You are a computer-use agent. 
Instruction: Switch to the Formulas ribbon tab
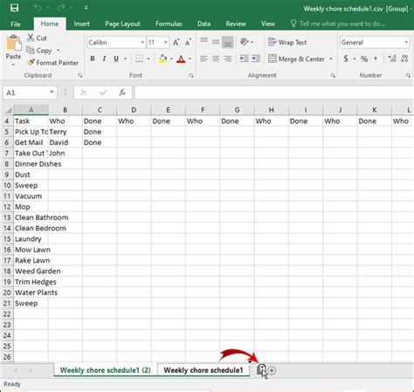[x=169, y=24]
